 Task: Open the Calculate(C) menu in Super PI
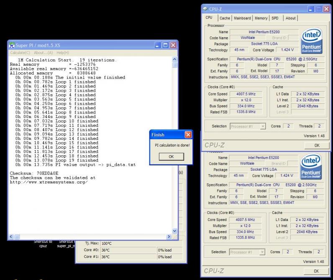pyautogui.click(x=20, y=53)
